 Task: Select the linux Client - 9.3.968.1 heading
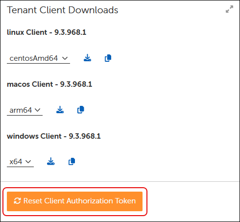47,32
